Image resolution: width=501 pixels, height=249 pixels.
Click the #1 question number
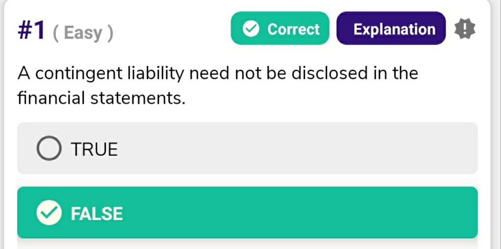pos(32,31)
